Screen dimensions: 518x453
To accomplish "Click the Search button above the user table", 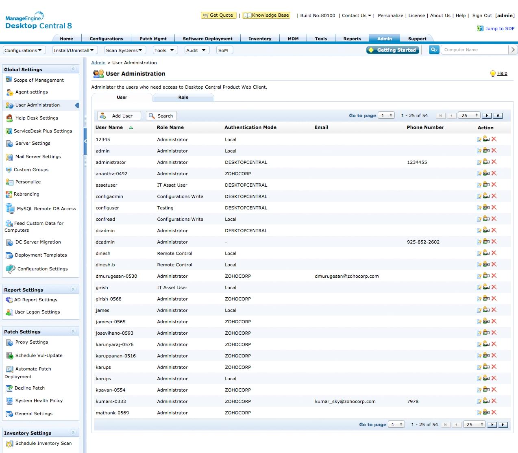I will (161, 116).
